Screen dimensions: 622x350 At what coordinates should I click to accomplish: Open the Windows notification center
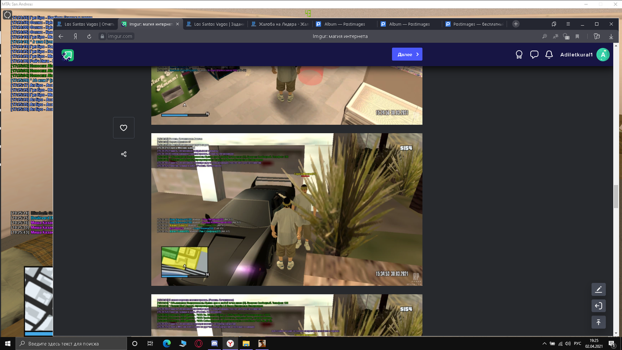pyautogui.click(x=611, y=343)
